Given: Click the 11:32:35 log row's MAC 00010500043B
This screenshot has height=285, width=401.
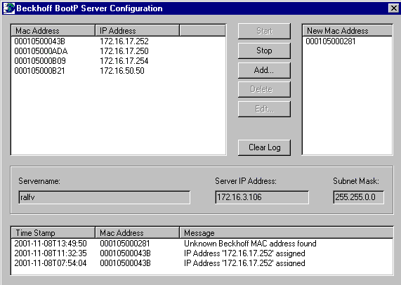Looking at the screenshot, I should [125, 253].
